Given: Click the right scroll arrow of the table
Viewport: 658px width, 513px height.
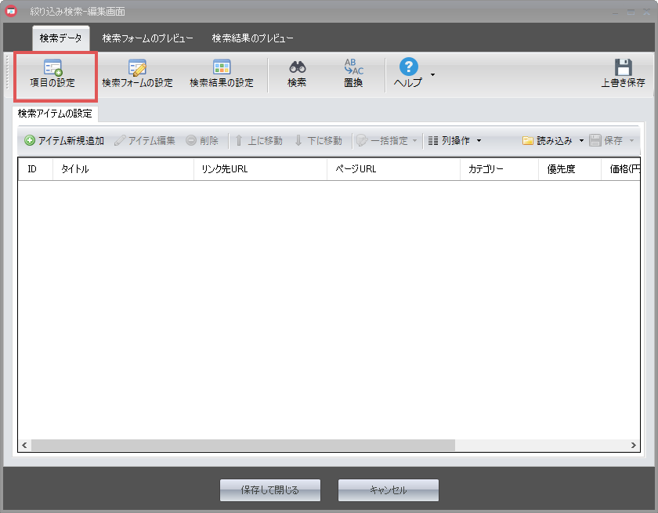Looking at the screenshot, I should (x=634, y=445).
